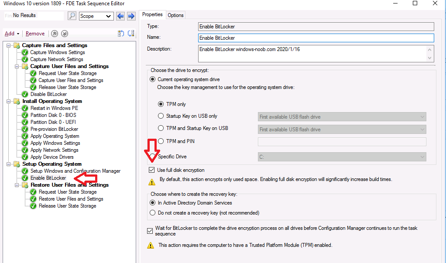Click folder icon of Restore User Files and Settings
The image size is (446, 263).
pyautogui.click(x=25, y=185)
